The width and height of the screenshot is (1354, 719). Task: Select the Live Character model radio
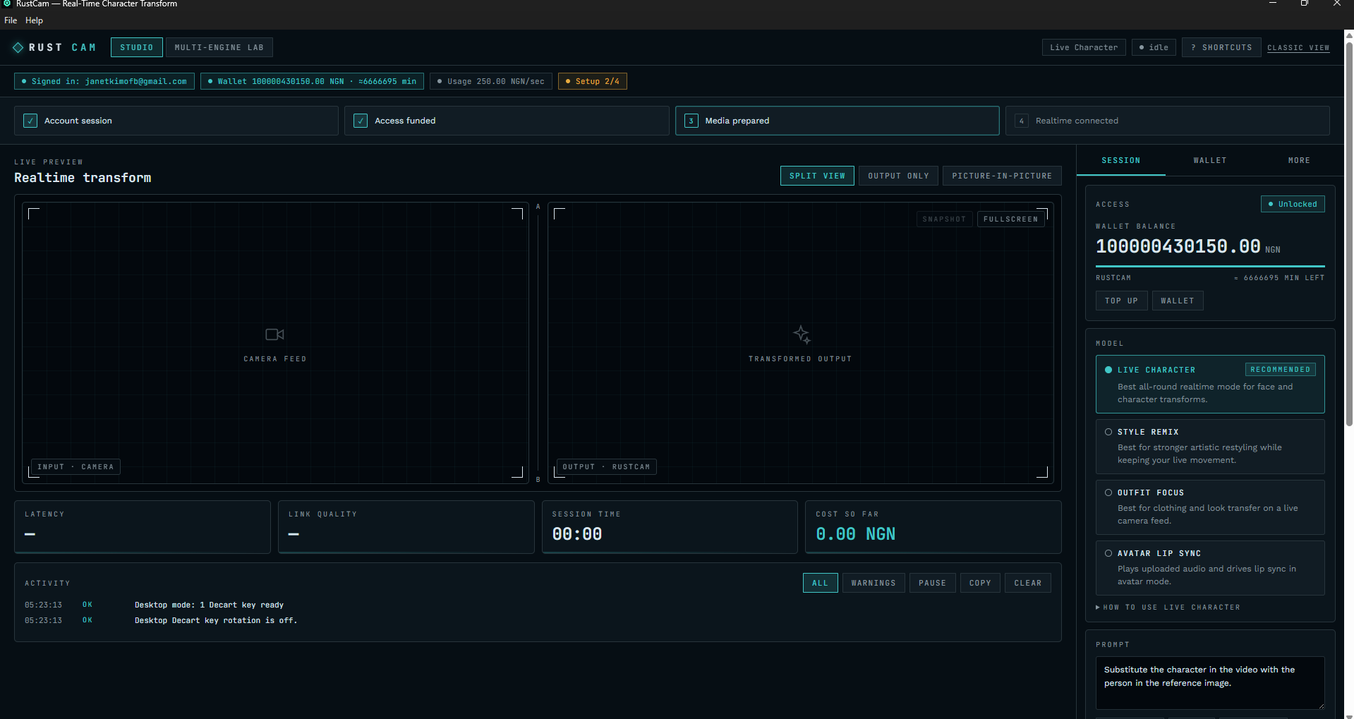pos(1108,370)
